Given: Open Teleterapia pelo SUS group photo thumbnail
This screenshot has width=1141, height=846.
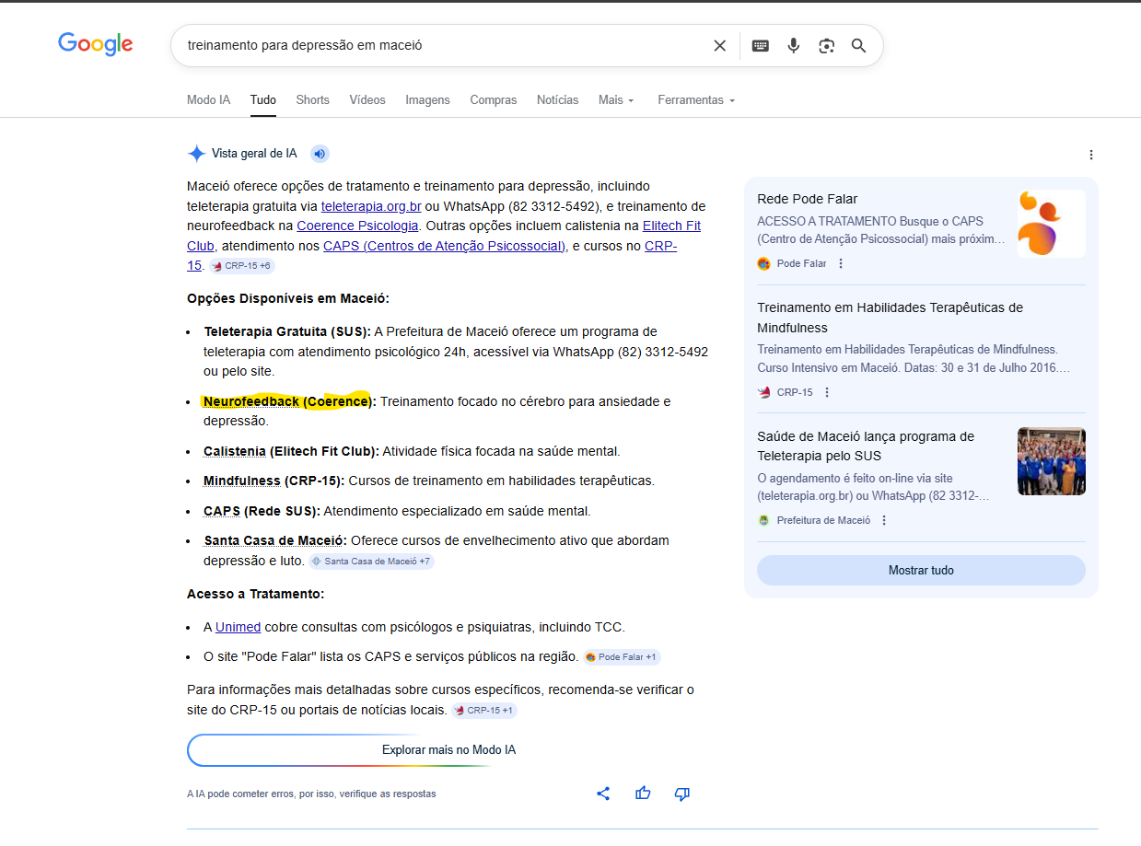Looking at the screenshot, I should click(x=1052, y=461).
